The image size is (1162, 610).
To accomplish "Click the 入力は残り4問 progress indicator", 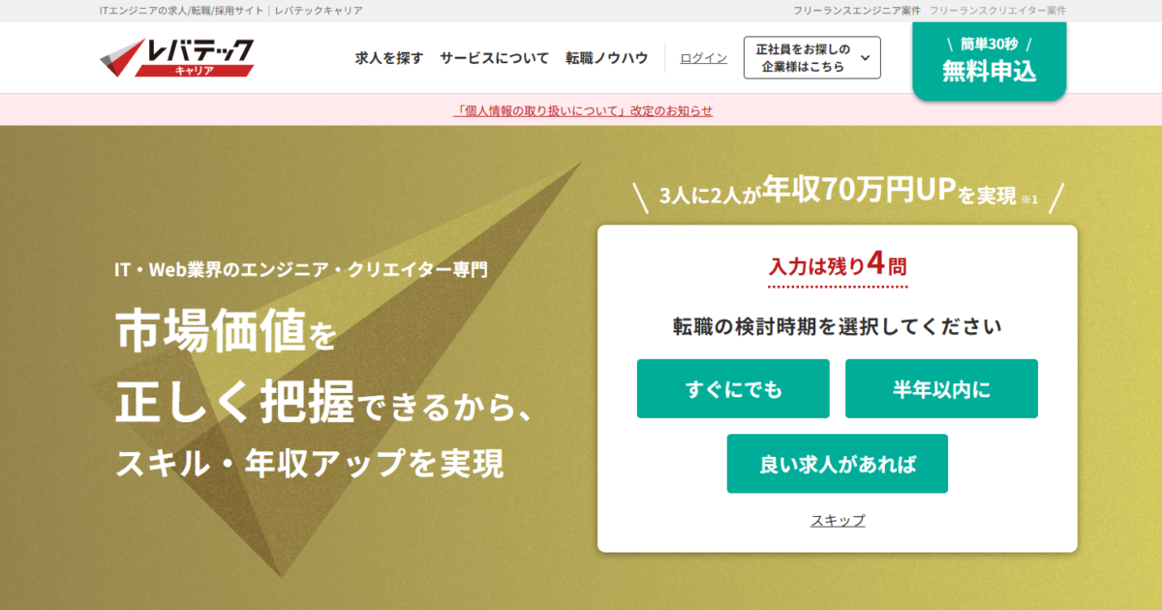I will 838,264.
